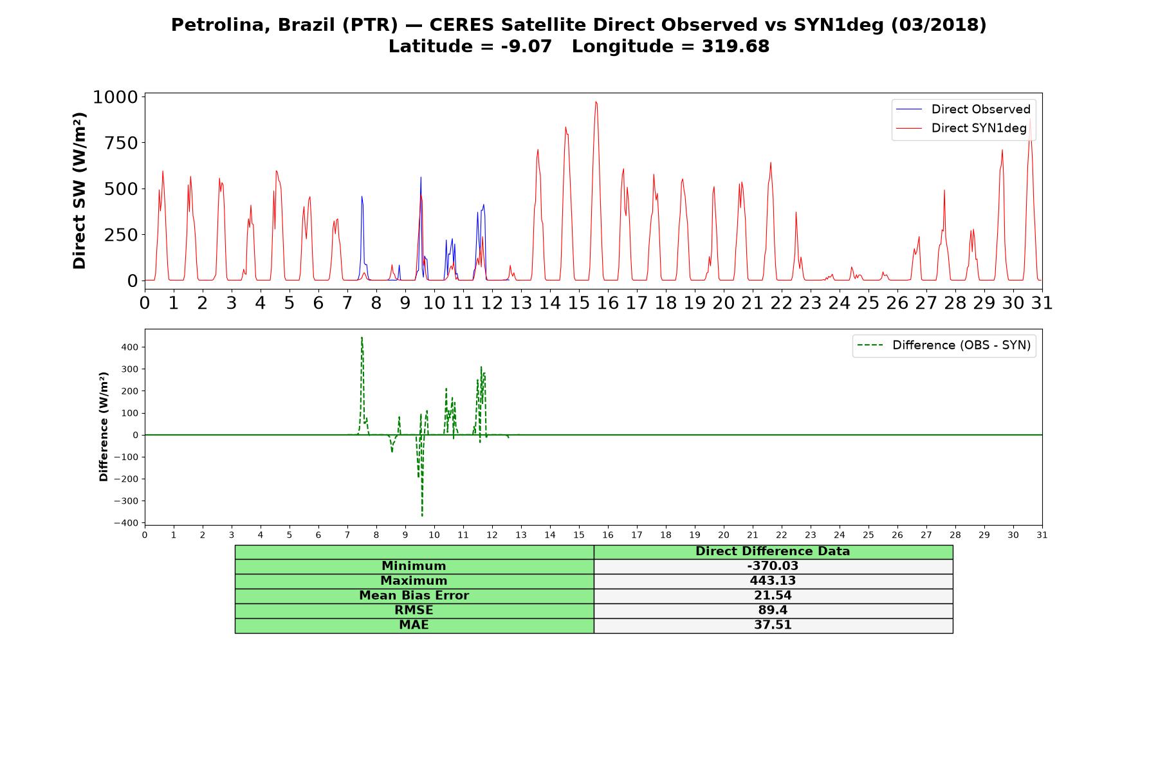The width and height of the screenshot is (1158, 772).
Task: Click the Direct SYN1deg legend entry
Action: (961, 128)
